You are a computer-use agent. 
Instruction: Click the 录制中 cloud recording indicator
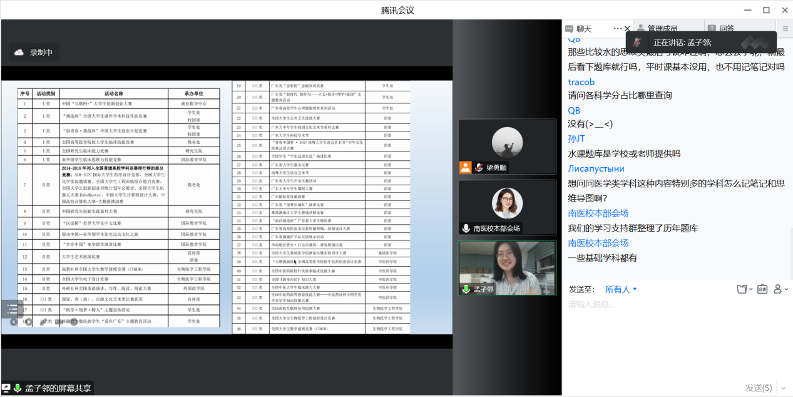pyautogui.click(x=34, y=53)
